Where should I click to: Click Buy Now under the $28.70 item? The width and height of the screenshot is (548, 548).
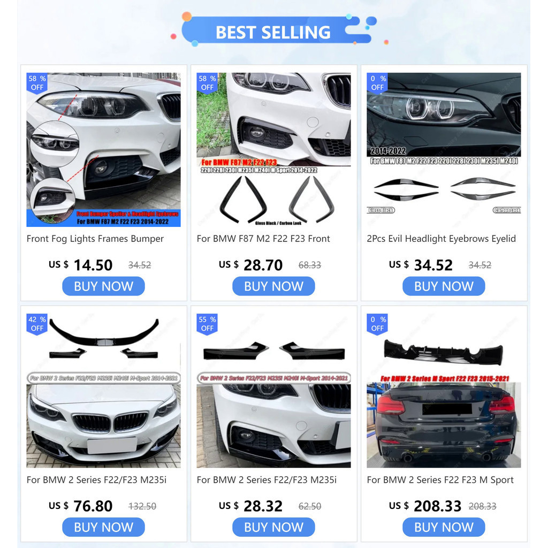[x=273, y=286]
